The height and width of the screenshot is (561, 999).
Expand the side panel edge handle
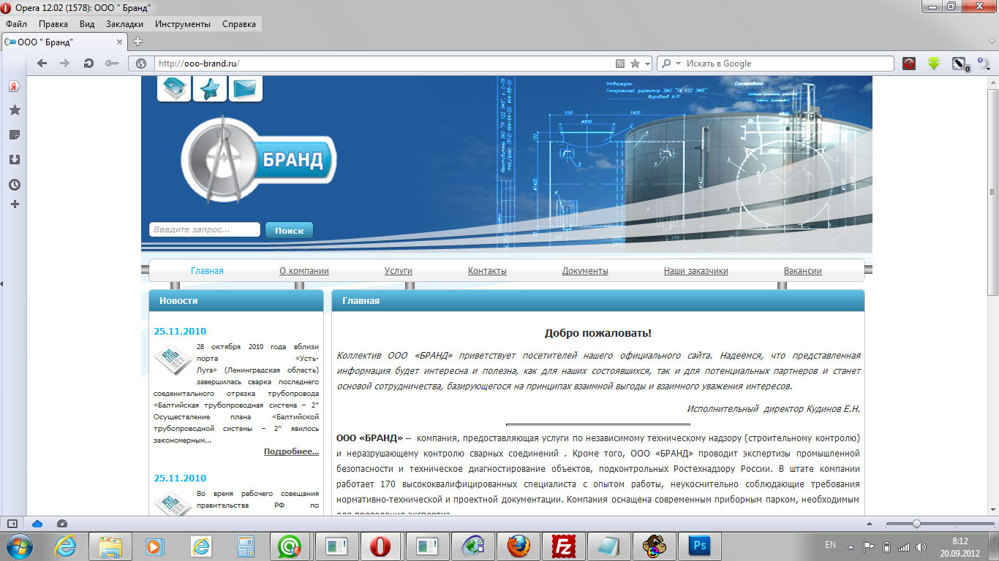tap(2, 284)
